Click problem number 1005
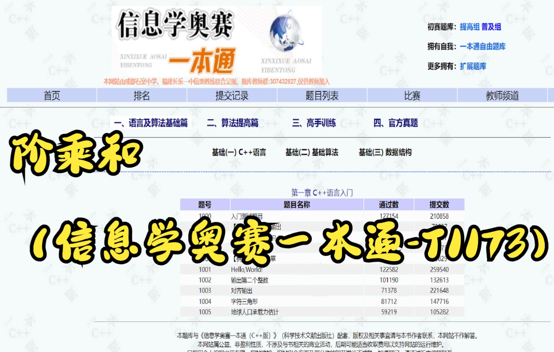This screenshot has width=554, height=352. [205, 312]
